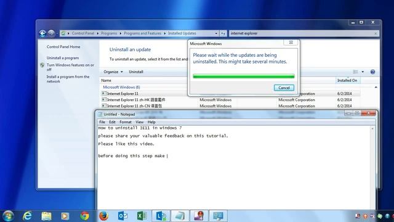The image size is (394, 222).
Task: Expand arrow after Programs and Features breadcrumb
Action: pos(165,33)
